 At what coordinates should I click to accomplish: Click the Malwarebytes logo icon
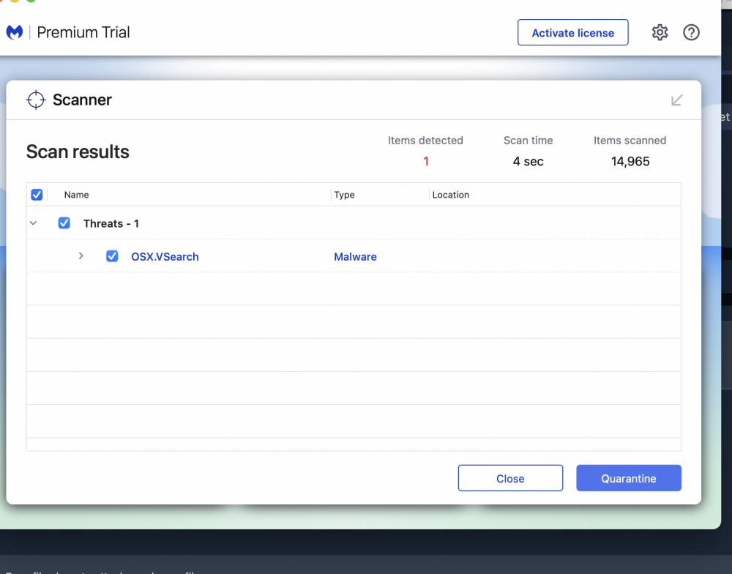click(15, 32)
